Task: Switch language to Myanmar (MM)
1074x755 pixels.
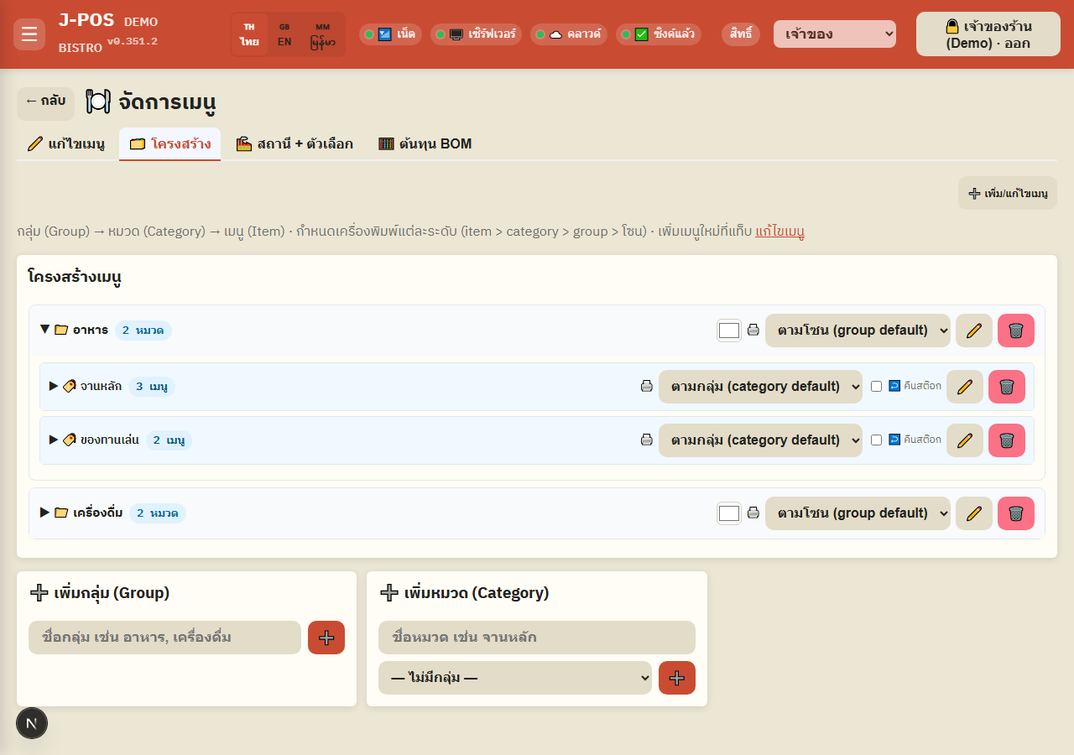Action: 323,34
